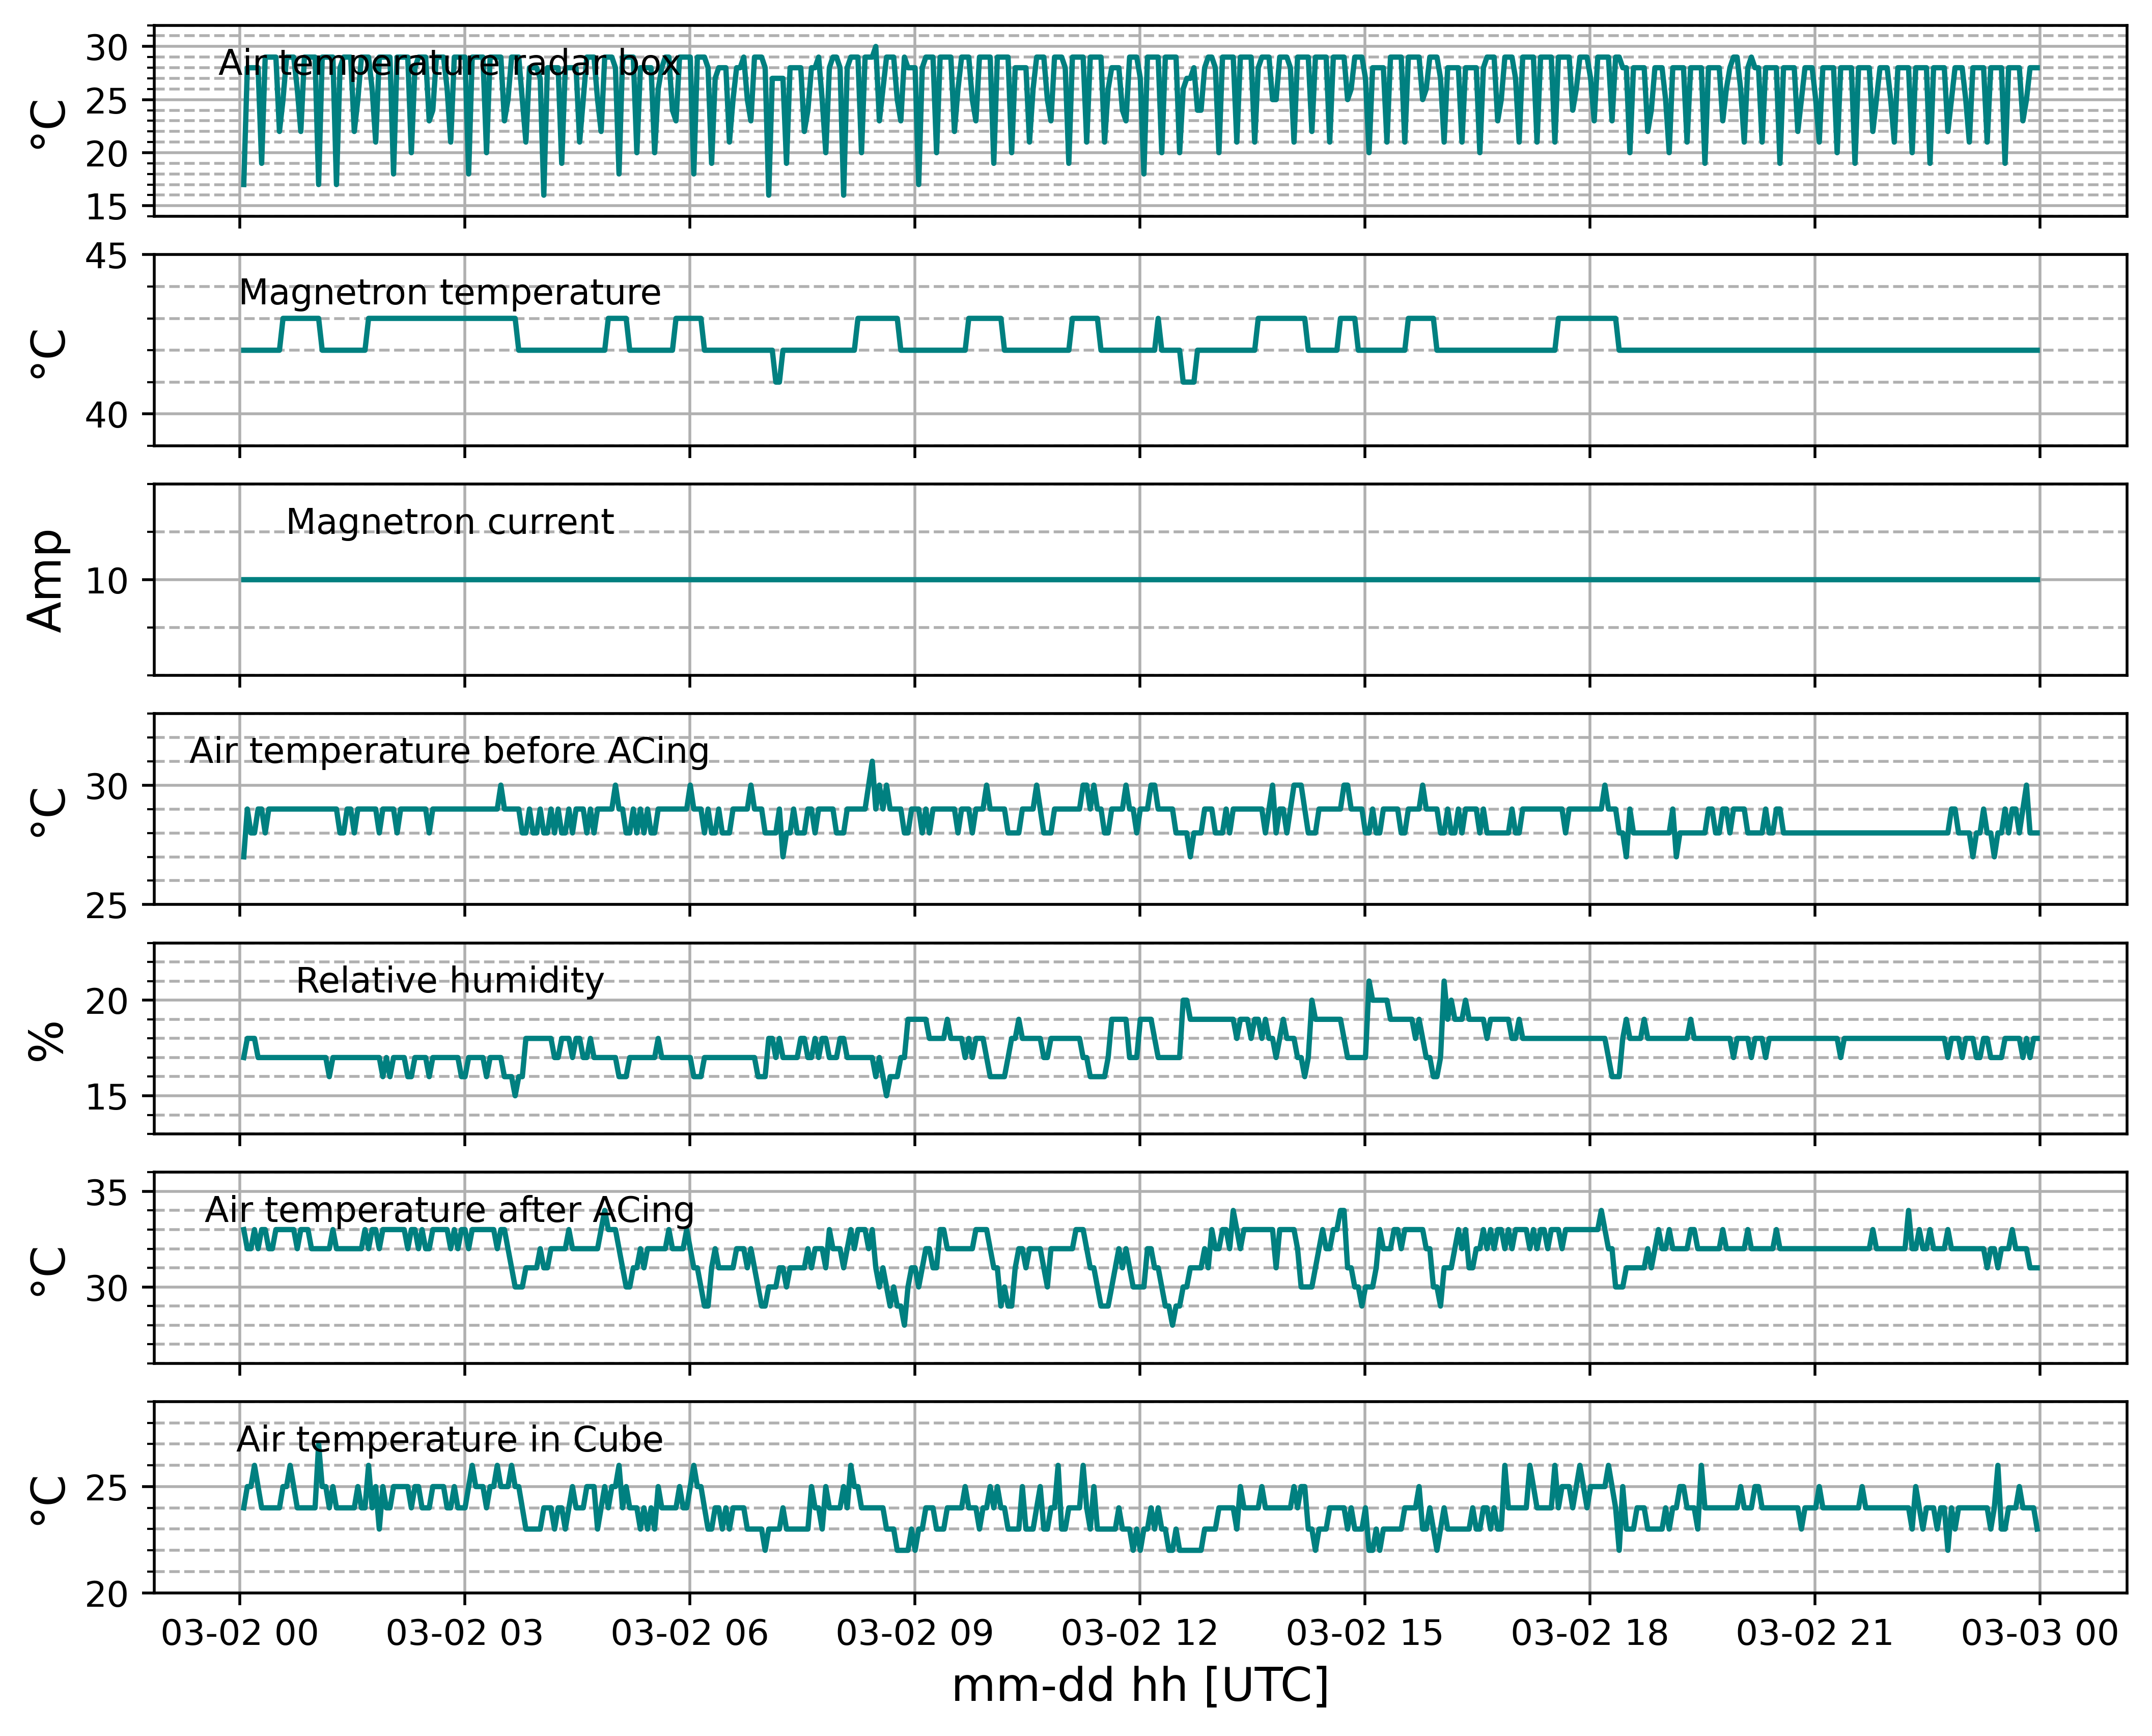
Task: Click the "03-03 00" time tick label
Action: click(2040, 1633)
